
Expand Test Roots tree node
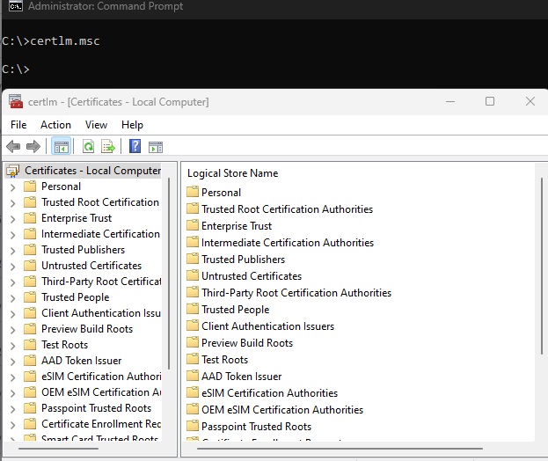click(13, 346)
